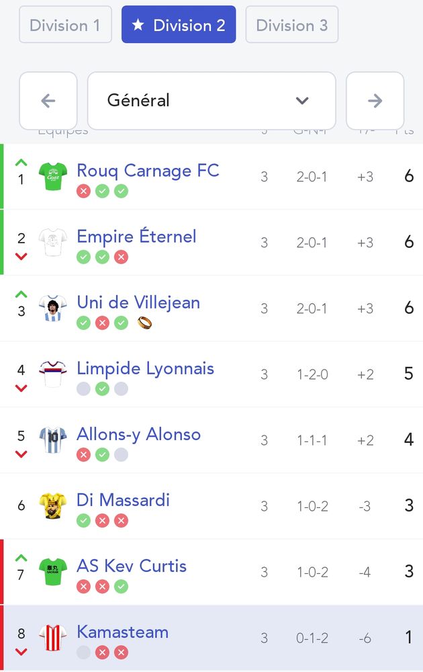Select the starred Division 2 tab
This screenshot has width=423, height=672.
pyautogui.click(x=179, y=26)
